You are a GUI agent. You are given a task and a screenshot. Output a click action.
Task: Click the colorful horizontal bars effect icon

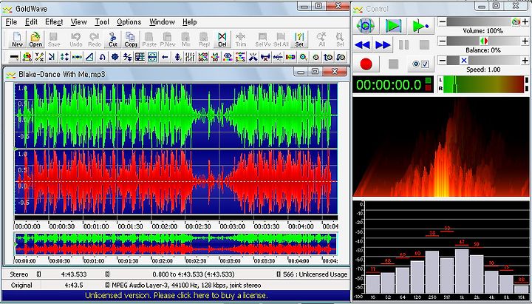[x=240, y=57]
